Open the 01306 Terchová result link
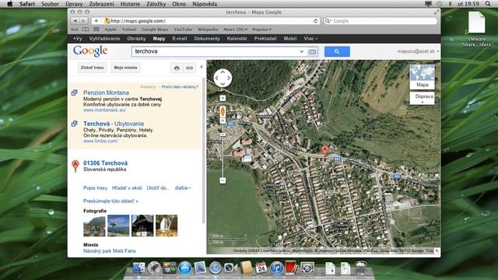This screenshot has height=280, width=498. [106, 163]
